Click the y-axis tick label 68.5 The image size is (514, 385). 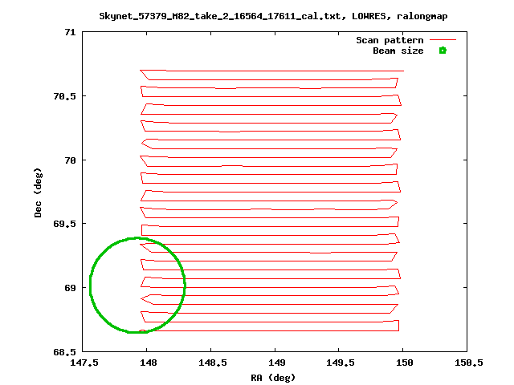64,352
